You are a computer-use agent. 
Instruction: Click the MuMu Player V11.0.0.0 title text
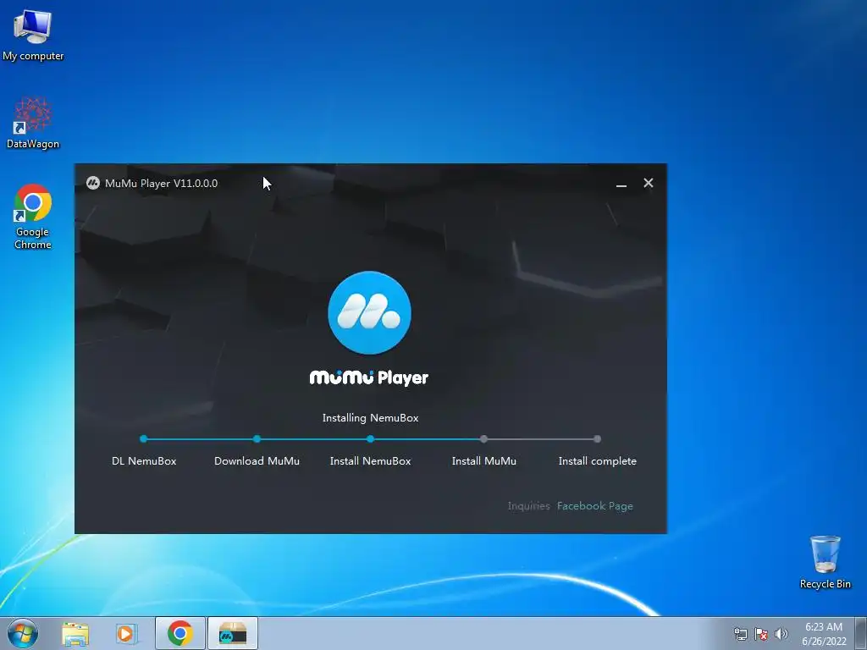(161, 184)
